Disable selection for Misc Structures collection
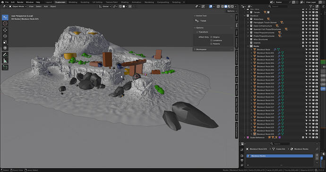This screenshot has width=326, height=172. click(307, 40)
